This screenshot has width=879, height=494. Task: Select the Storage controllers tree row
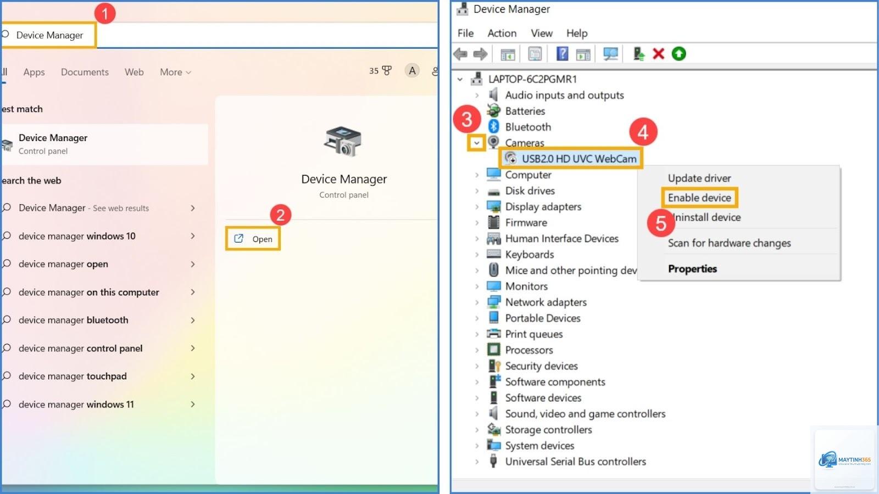click(x=548, y=430)
